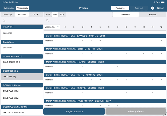Image resolution: width=167 pixels, height=116 pixels.
Task: Click the search icon above sales table
Action: tap(47, 21)
